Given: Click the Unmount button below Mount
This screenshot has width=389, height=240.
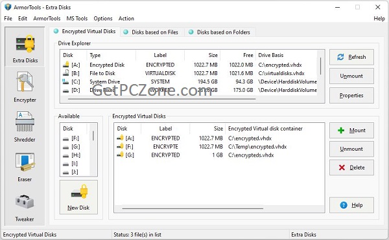Looking at the screenshot, I should pyautogui.click(x=351, y=149).
